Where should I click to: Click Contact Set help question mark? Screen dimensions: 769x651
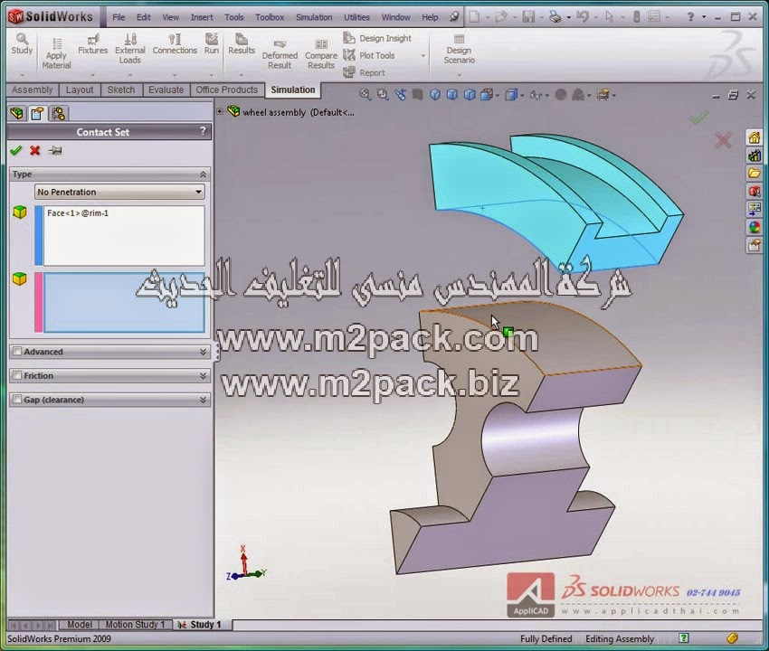(x=203, y=131)
